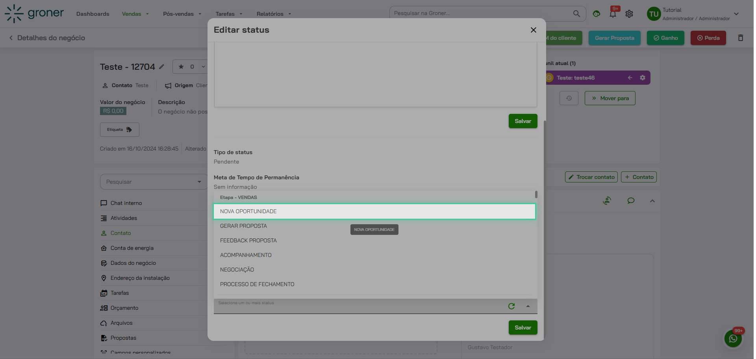
Task: Select NOVA OPORTUNIDADE from the list
Action: (x=374, y=211)
